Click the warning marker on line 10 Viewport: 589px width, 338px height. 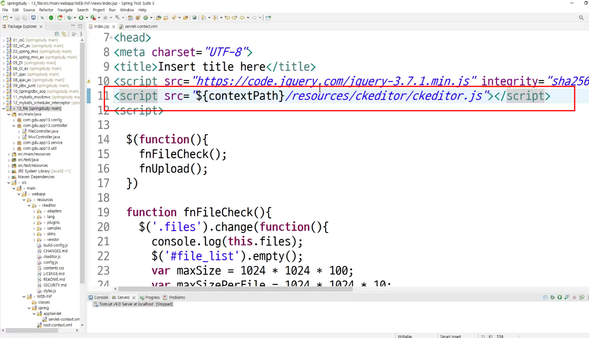(89, 81)
